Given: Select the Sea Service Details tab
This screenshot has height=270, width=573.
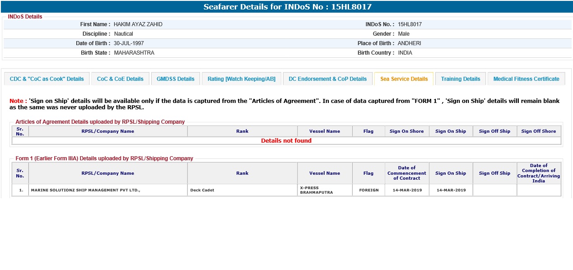Looking at the screenshot, I should click(x=404, y=79).
